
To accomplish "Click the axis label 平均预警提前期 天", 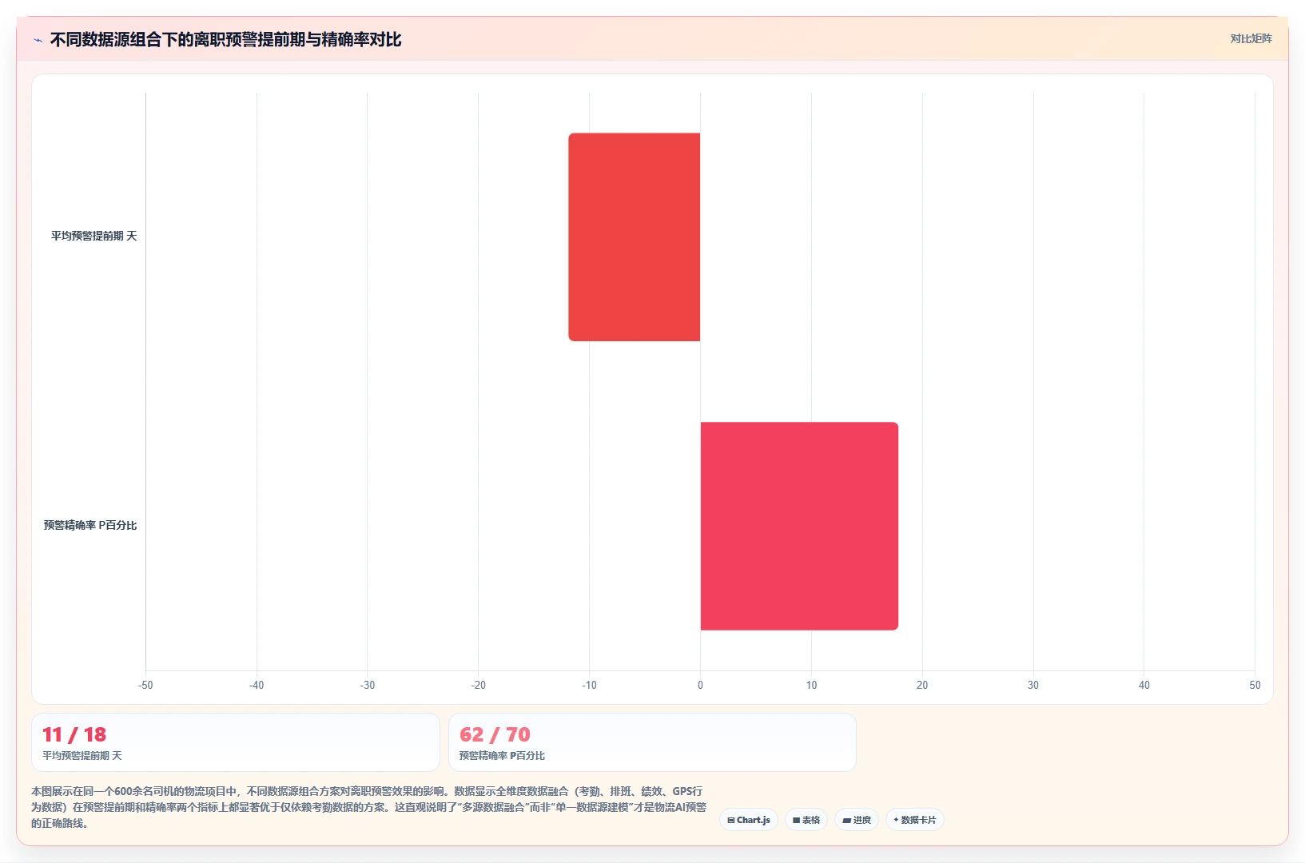I will [x=94, y=236].
